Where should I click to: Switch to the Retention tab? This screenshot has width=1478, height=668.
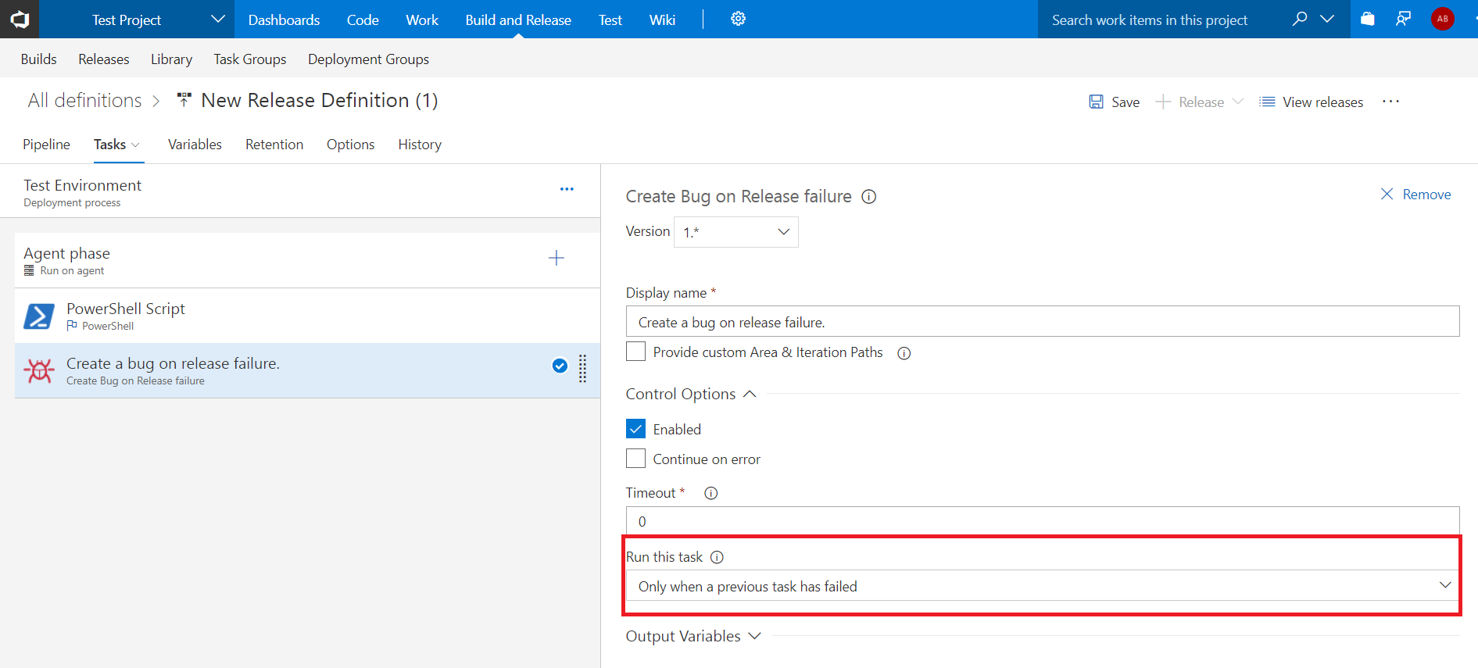point(274,145)
